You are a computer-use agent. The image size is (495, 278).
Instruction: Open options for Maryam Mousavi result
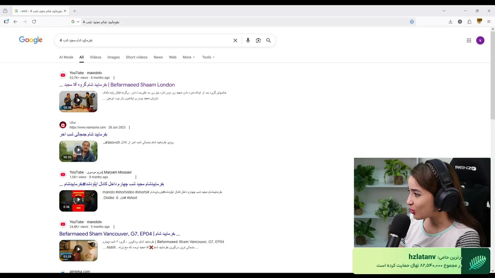coord(136,177)
